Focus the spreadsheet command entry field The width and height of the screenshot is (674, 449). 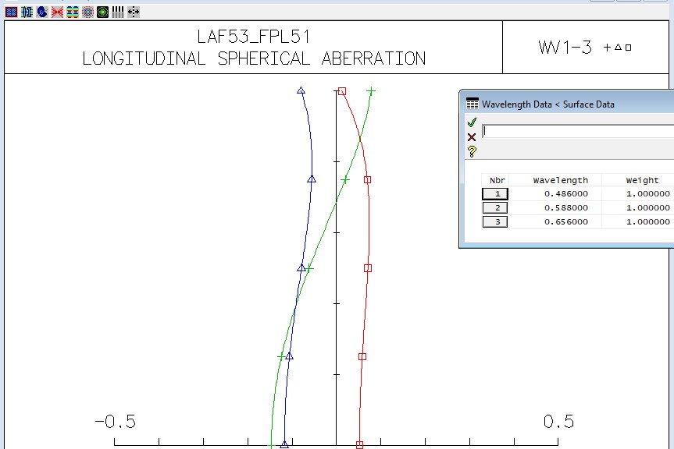pyautogui.click(x=578, y=131)
